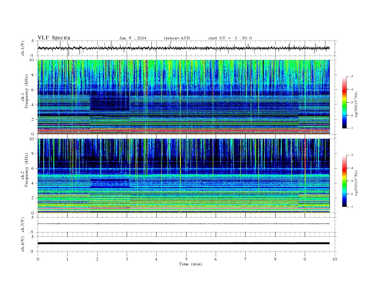Click time axis tick label '9'

305,259
